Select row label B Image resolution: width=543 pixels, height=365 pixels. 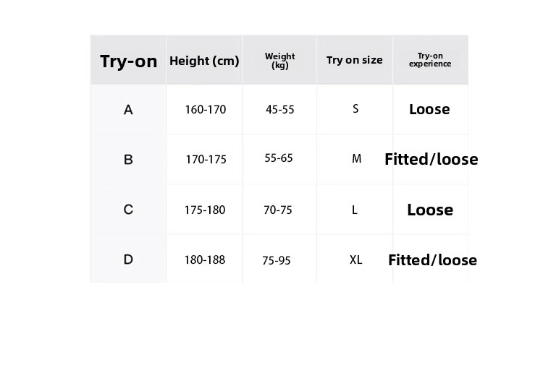pos(128,160)
